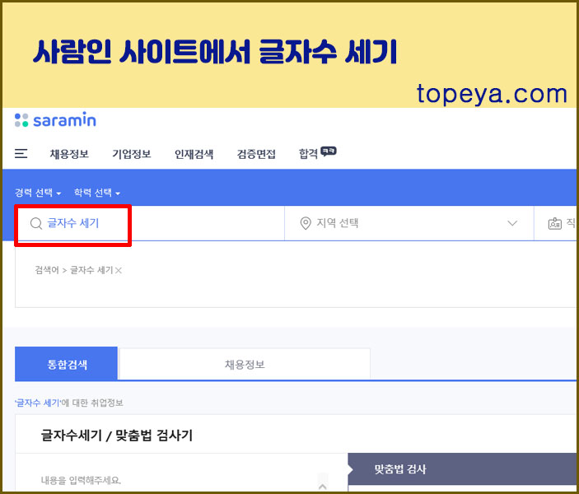Click the Saramin logo
579x494 pixels.
[x=55, y=120]
